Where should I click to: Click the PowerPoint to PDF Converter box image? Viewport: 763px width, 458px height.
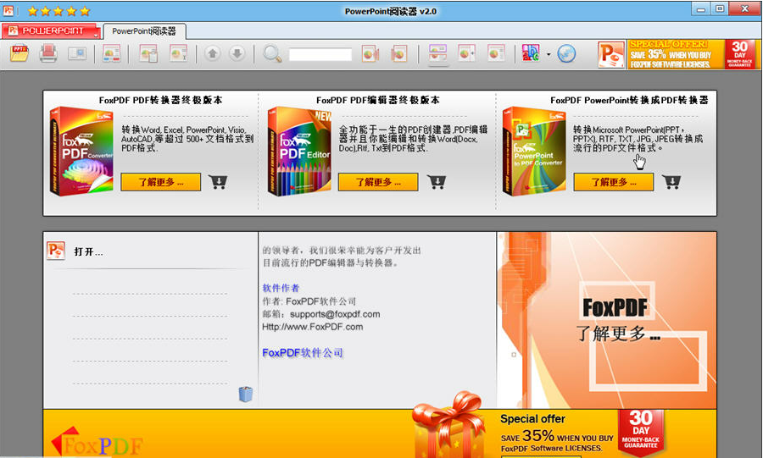tap(534, 152)
